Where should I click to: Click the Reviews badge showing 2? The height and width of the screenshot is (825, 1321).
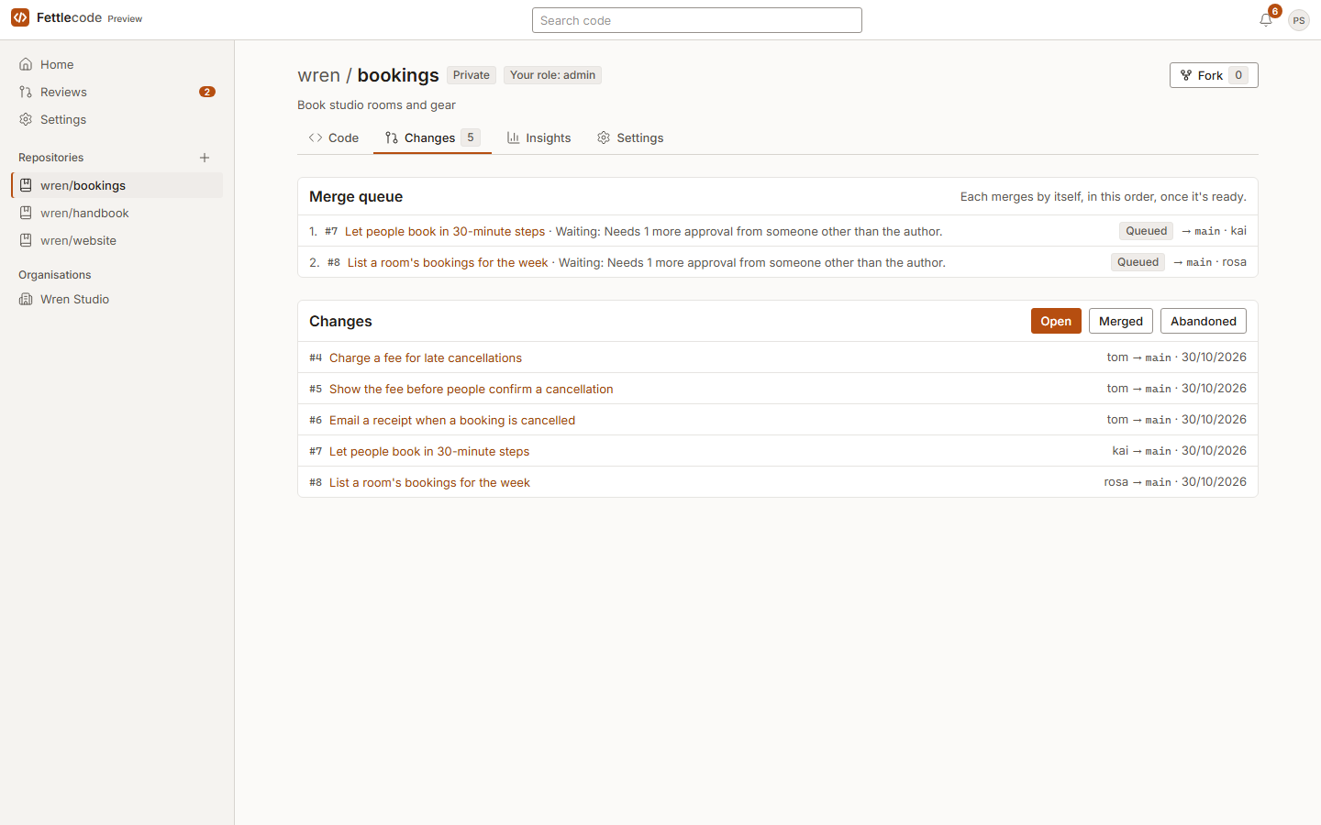tap(207, 92)
